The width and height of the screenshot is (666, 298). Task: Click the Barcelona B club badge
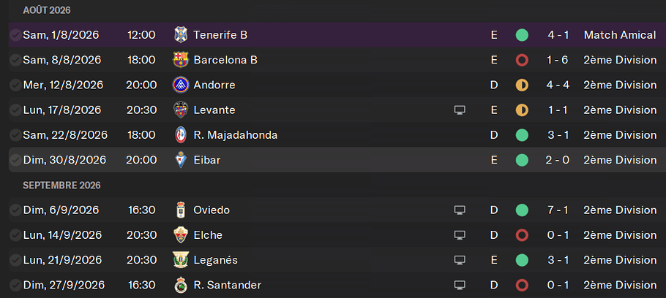tap(181, 60)
